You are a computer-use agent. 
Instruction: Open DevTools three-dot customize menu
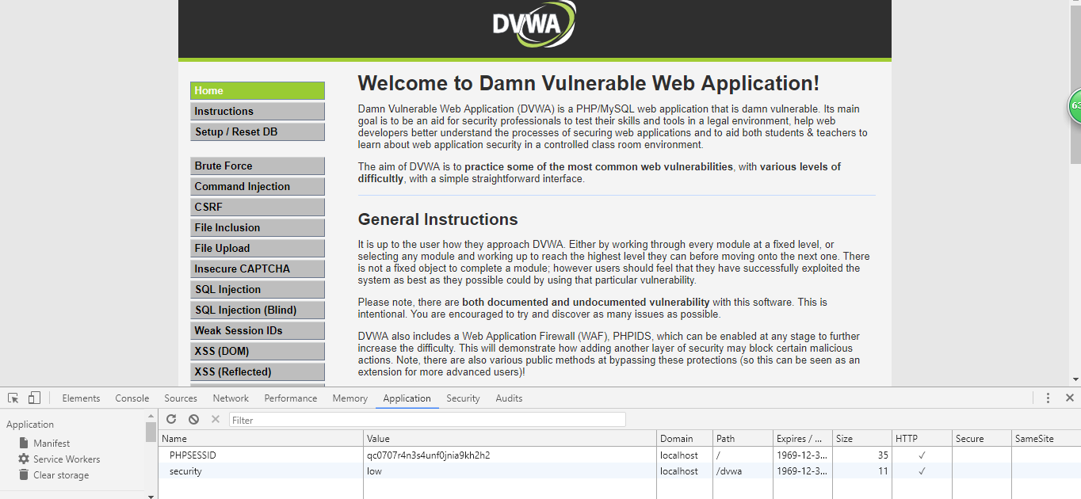pos(1048,398)
